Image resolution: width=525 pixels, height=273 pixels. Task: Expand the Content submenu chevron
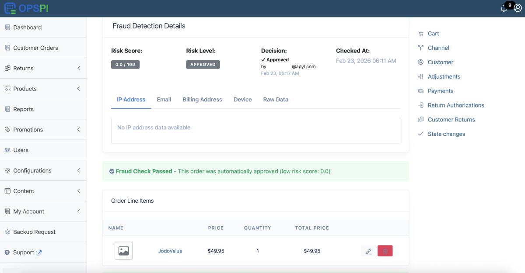click(79, 191)
